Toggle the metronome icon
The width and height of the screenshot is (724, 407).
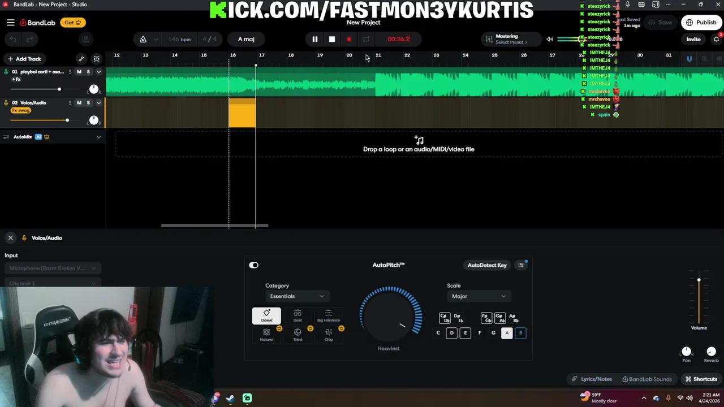click(143, 39)
